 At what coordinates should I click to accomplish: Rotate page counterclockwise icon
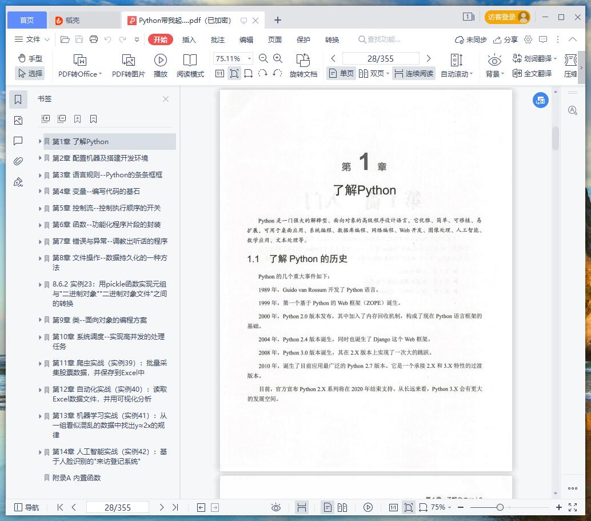point(277,73)
